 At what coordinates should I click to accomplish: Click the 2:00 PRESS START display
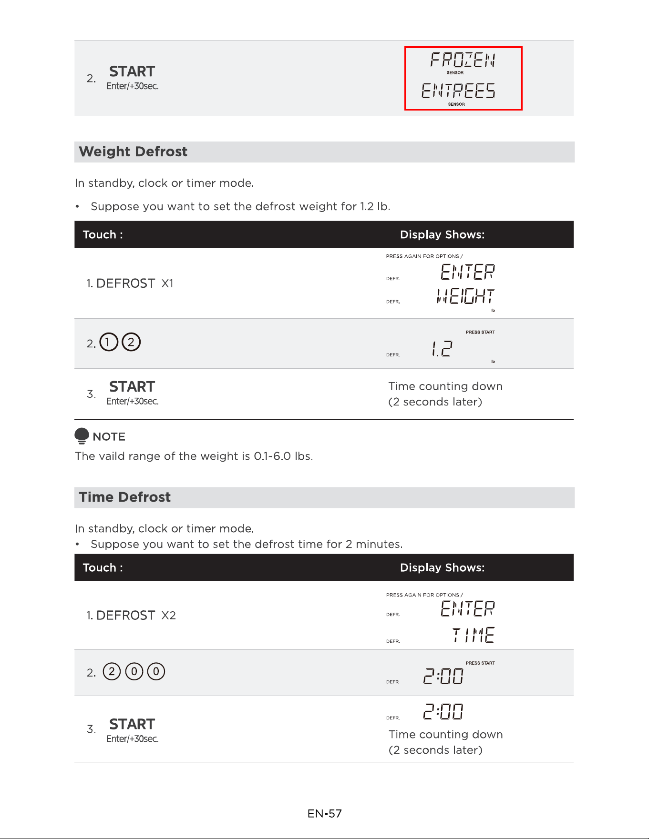coord(440,673)
